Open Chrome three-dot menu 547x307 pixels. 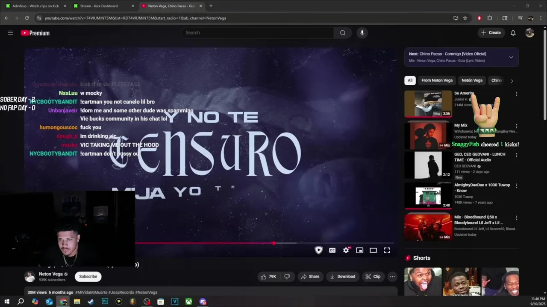pos(541,18)
